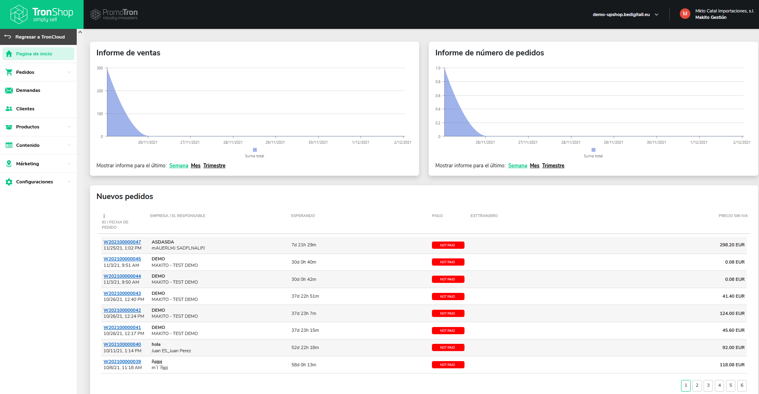Open order W202100000041
Viewport: 759px width, 394px height.
(x=122, y=327)
